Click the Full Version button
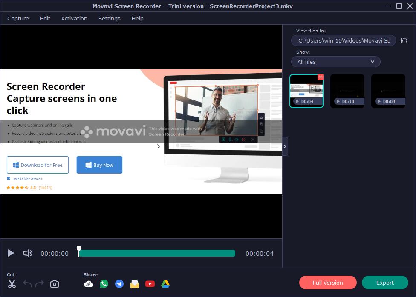Image resolution: width=416 pixels, height=297 pixels. point(328,283)
